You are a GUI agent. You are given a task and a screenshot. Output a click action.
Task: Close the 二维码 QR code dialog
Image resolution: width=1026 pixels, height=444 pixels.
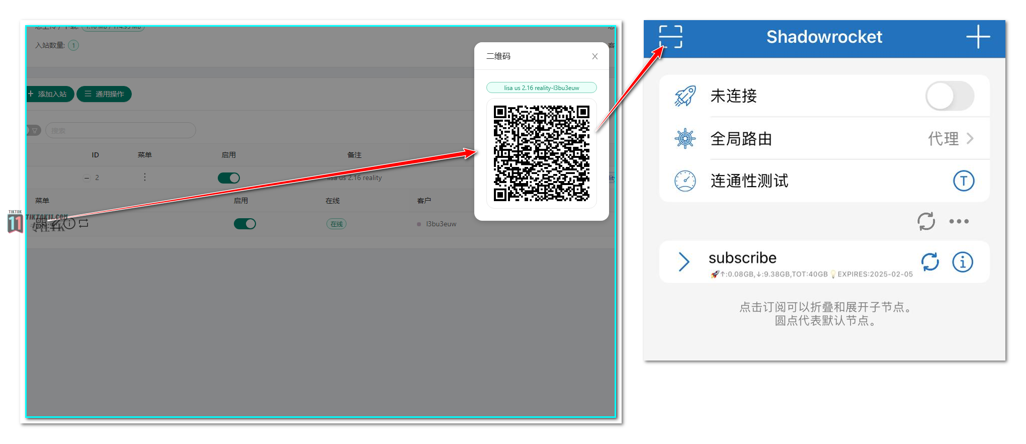pyautogui.click(x=595, y=56)
